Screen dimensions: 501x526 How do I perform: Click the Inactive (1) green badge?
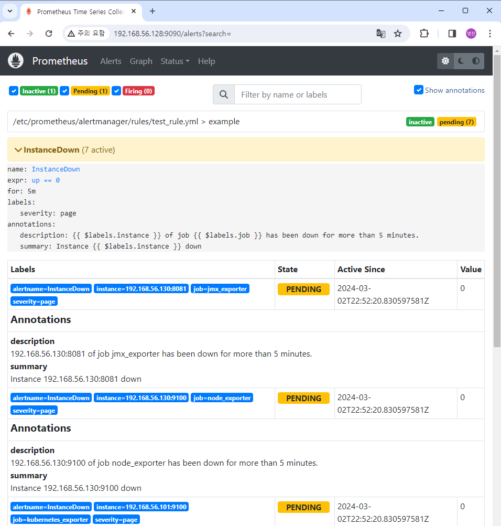point(39,91)
